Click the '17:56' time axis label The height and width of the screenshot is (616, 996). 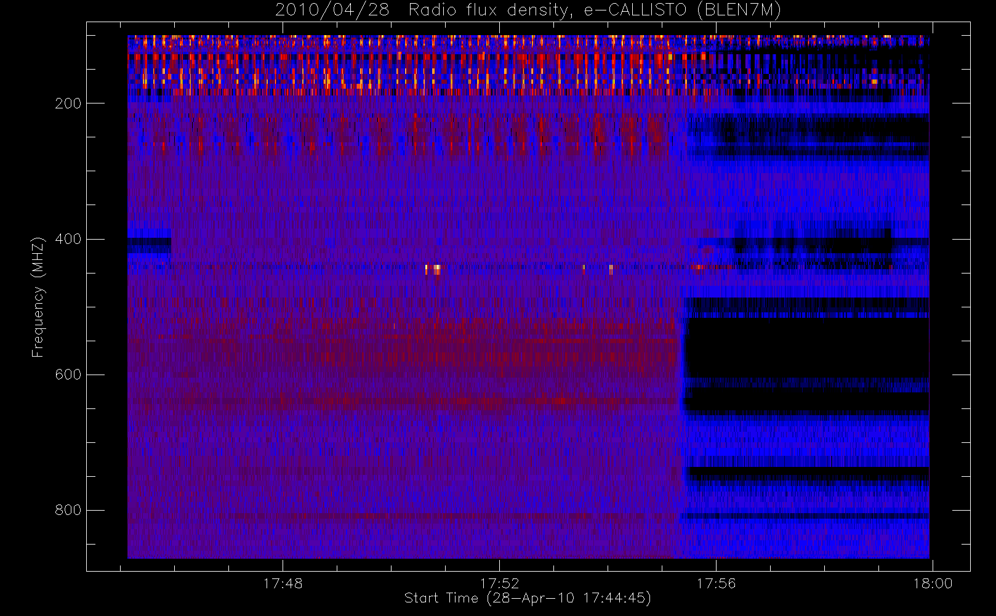click(716, 583)
